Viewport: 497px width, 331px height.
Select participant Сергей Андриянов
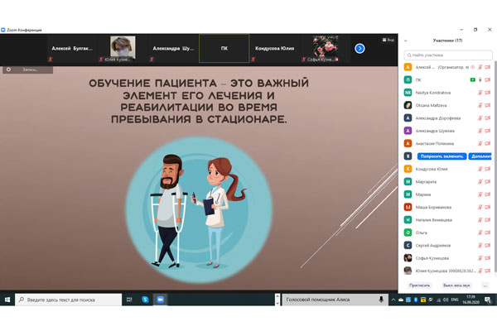447,245
